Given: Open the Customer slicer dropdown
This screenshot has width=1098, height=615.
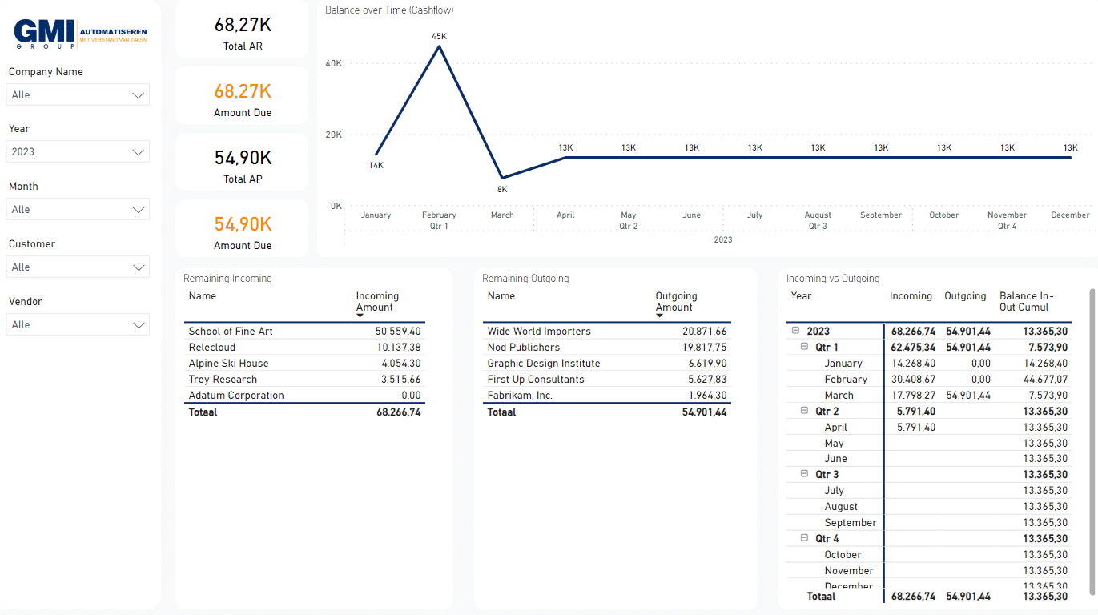Looking at the screenshot, I should pos(138,267).
